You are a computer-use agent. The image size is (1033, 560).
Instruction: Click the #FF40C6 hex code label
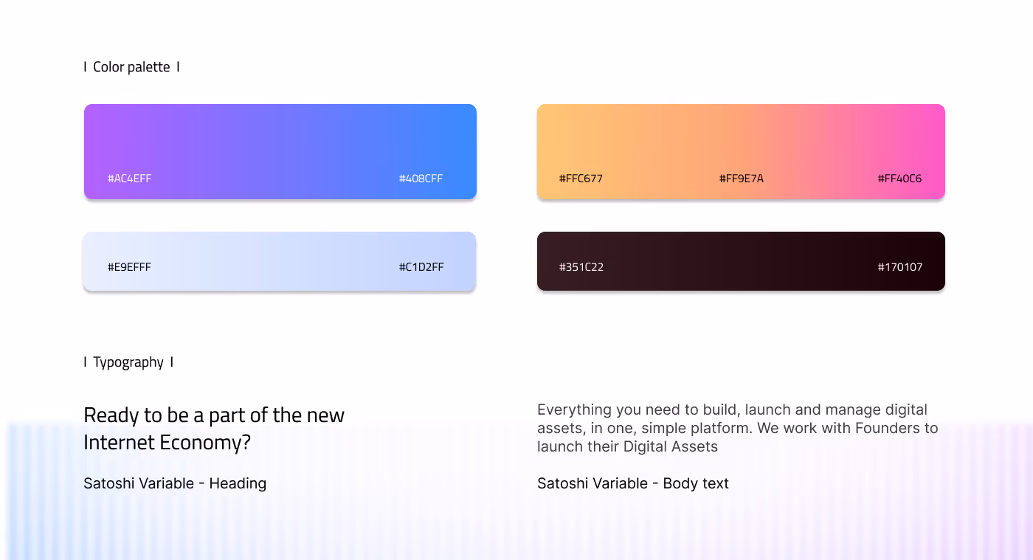click(899, 179)
